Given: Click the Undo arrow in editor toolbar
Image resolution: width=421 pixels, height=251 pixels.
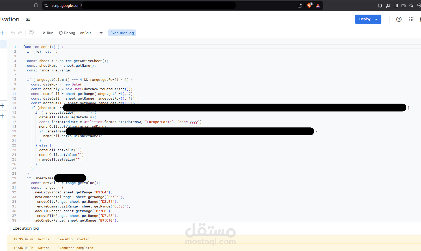Looking at the screenshot, I should tap(13, 33).
